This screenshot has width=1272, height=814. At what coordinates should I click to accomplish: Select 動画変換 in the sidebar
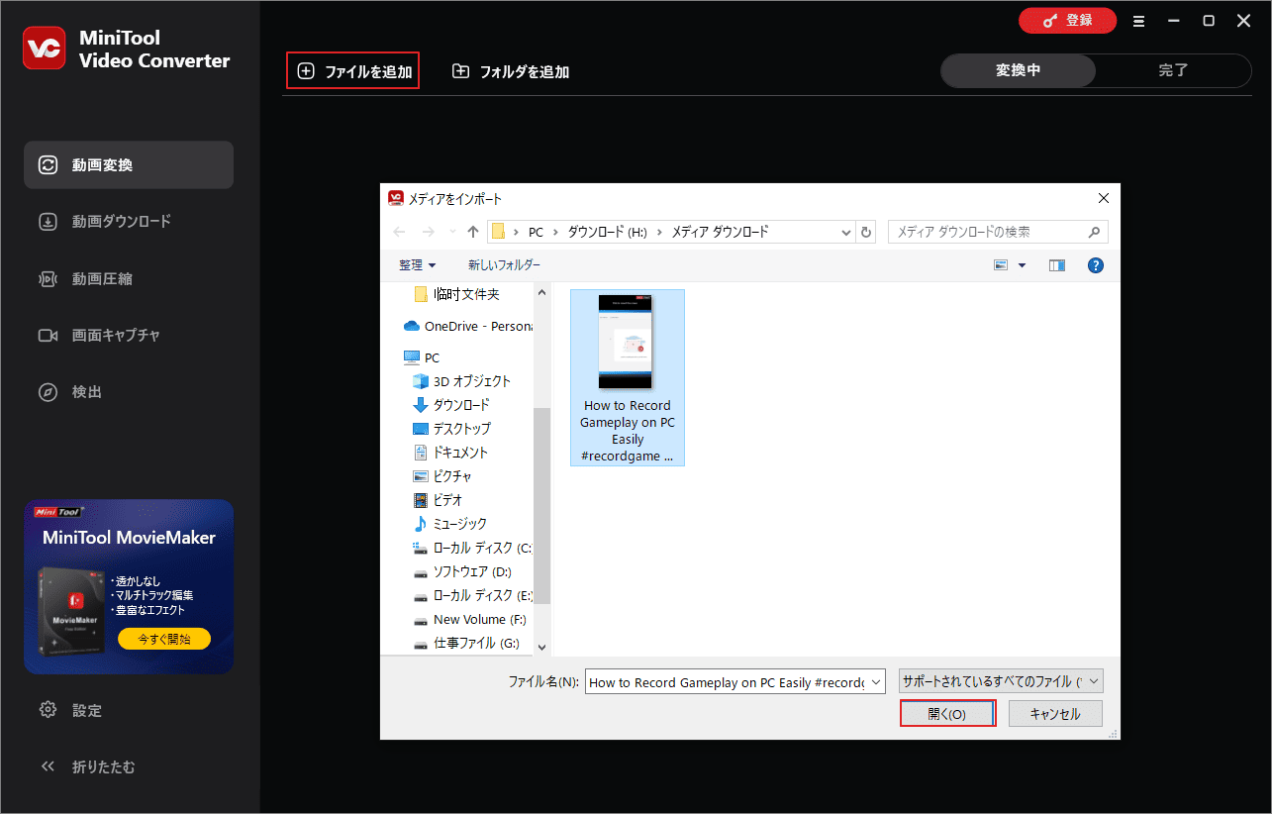click(x=129, y=164)
